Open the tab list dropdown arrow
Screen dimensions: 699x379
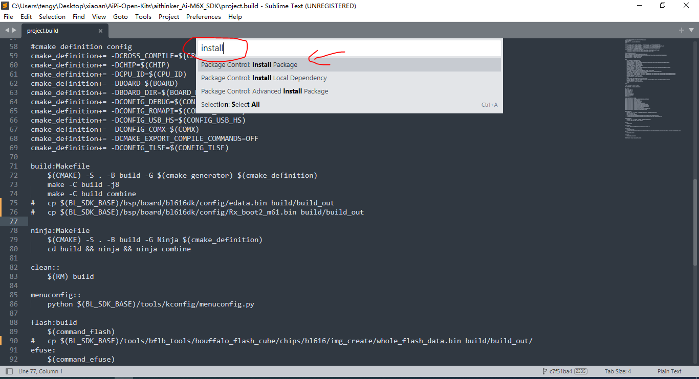(690, 31)
